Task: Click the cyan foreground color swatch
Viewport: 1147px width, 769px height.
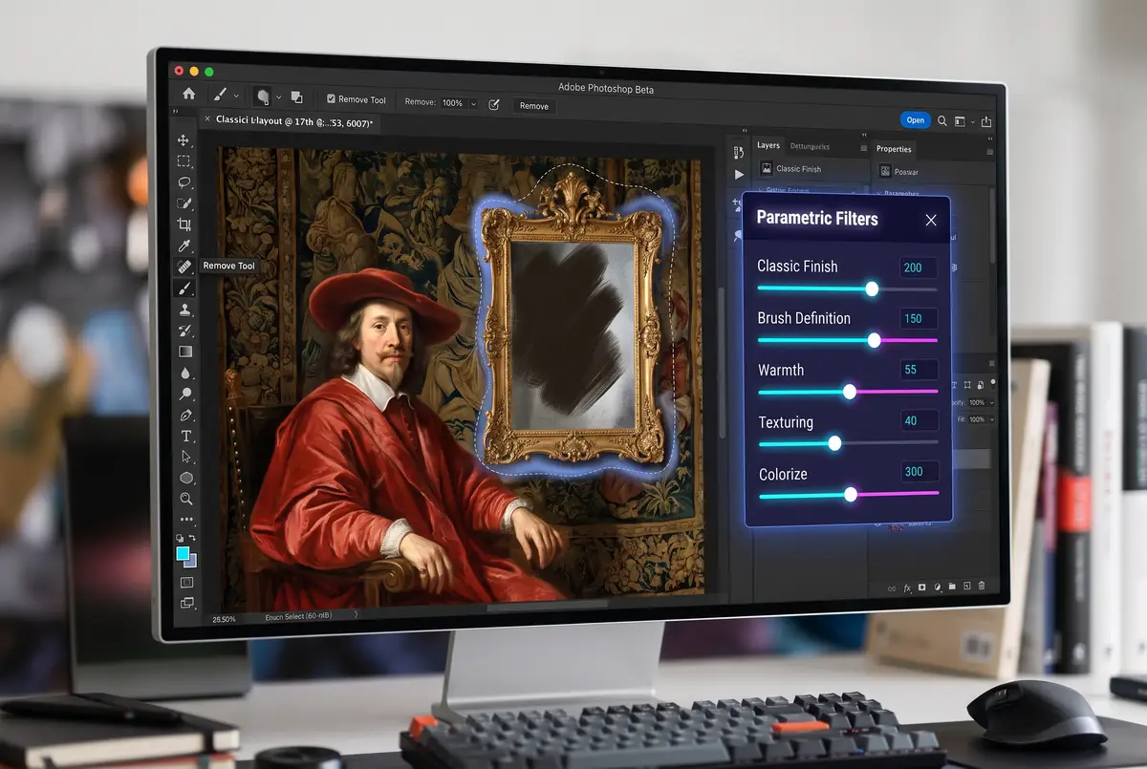Action: click(182, 553)
